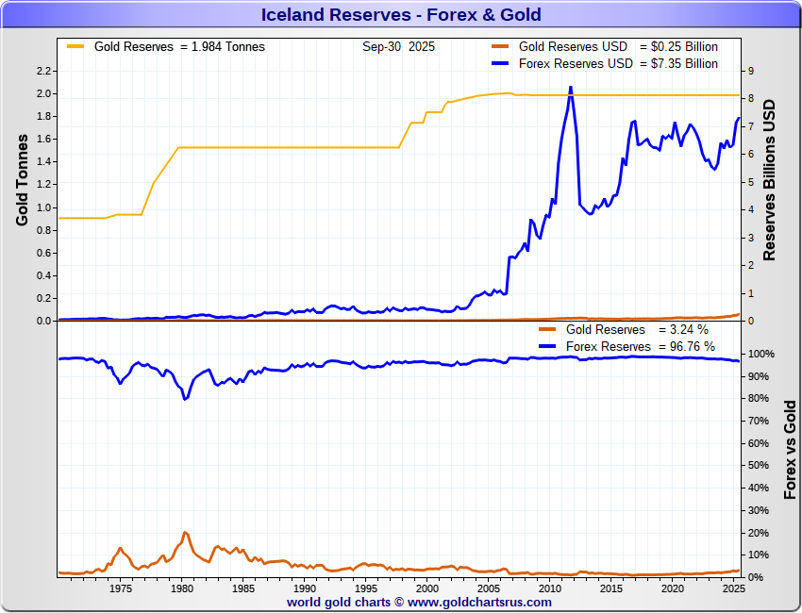Click the 1.8 tick on Gold Tonnes axis
The image size is (802, 613).
click(x=43, y=117)
